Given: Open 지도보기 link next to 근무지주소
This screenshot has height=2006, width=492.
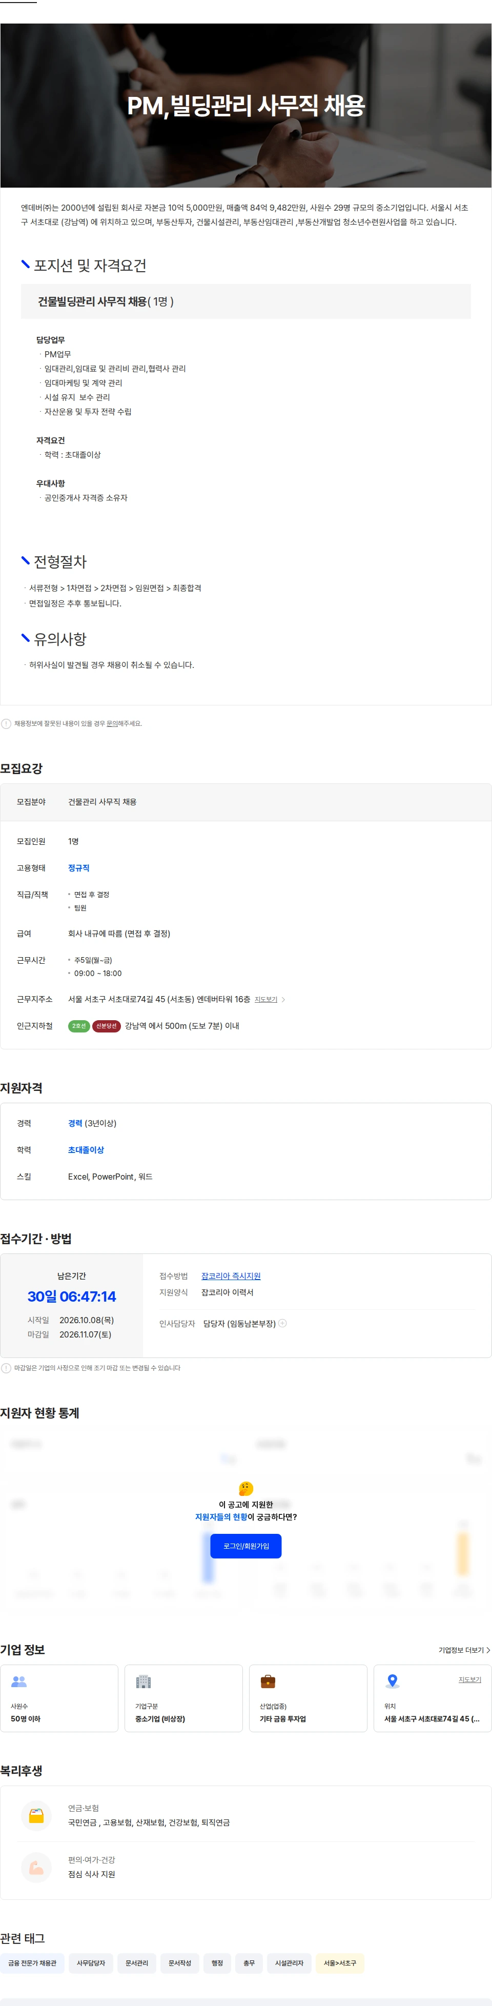Looking at the screenshot, I should tap(265, 999).
